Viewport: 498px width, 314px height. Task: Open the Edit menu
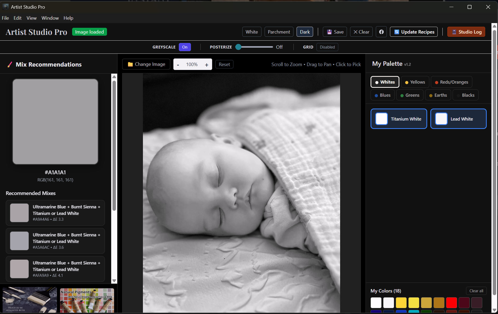click(x=18, y=18)
